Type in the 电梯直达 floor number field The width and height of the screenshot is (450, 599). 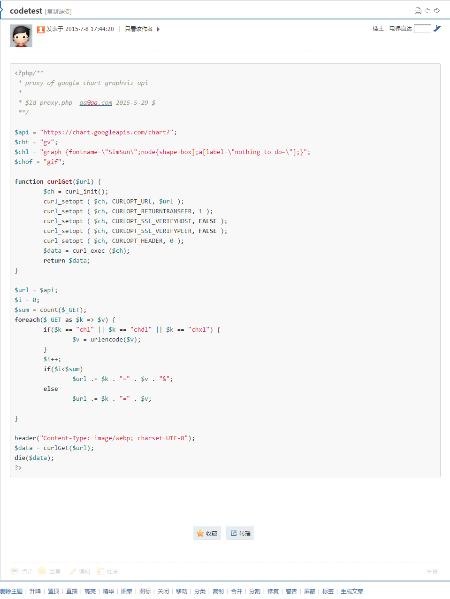[x=422, y=29]
